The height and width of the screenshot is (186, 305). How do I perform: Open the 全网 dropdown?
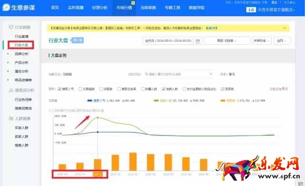click(282, 41)
